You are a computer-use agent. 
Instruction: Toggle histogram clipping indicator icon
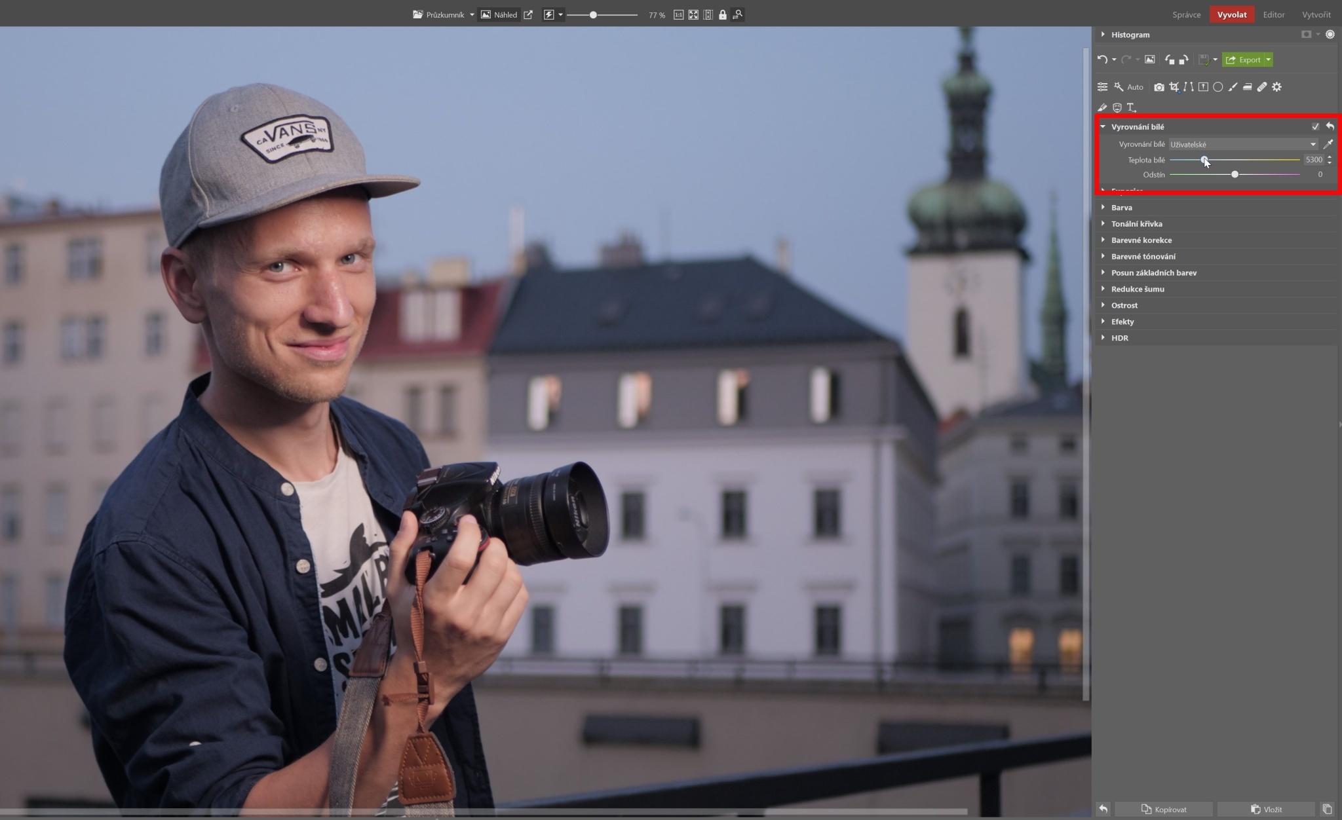[x=1306, y=35]
